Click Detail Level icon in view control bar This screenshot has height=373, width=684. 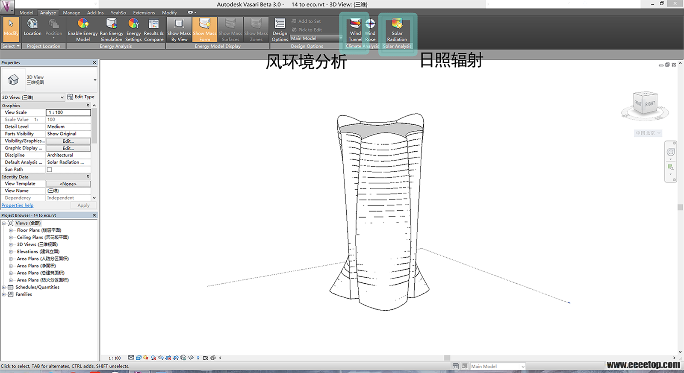tap(131, 358)
